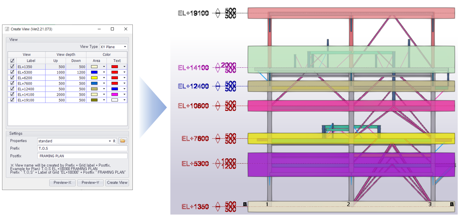Click the Create View window title icon
458x218 pixels.
[7, 29]
